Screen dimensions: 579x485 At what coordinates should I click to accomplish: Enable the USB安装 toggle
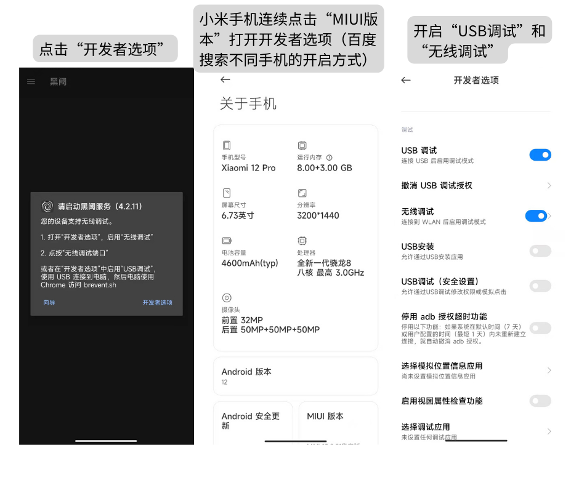(x=540, y=251)
